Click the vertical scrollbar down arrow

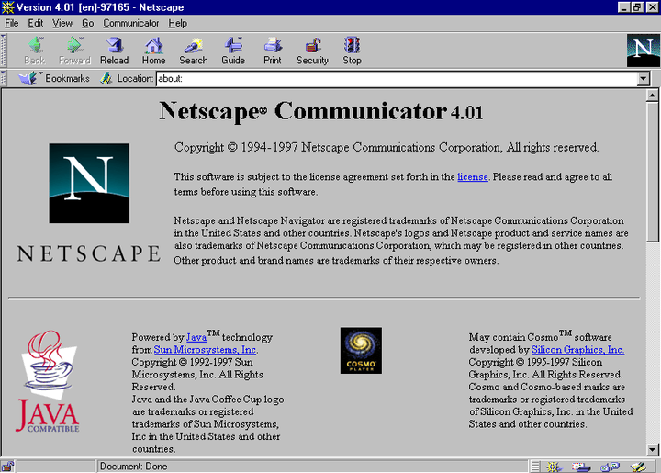pyautogui.click(x=653, y=449)
